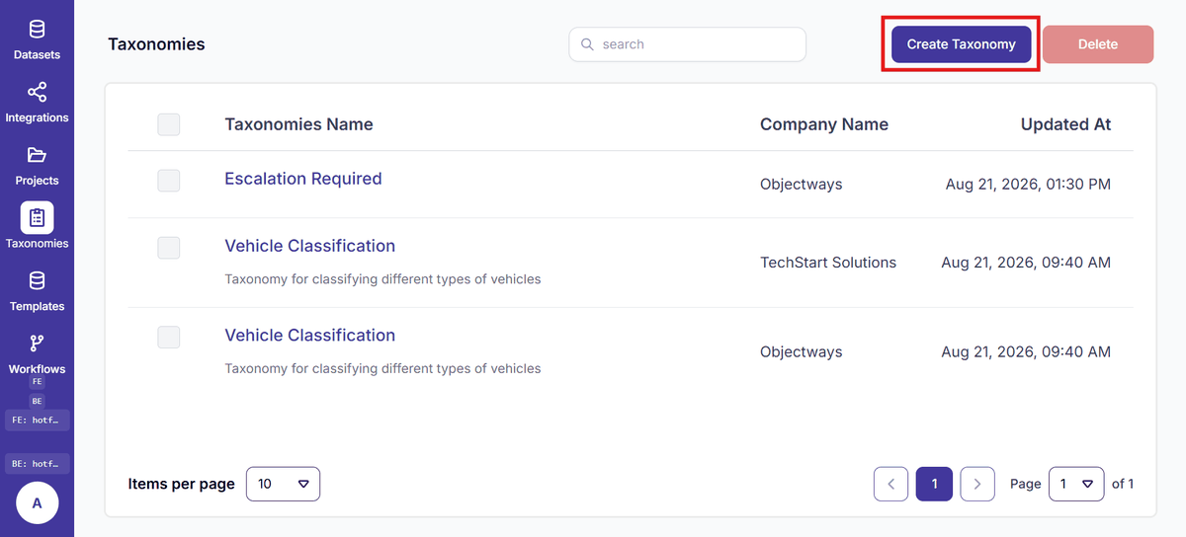
Task: Open the Templates database icon
Action: (37, 281)
